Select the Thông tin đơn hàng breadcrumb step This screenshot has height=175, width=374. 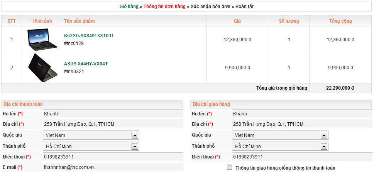coord(164,7)
